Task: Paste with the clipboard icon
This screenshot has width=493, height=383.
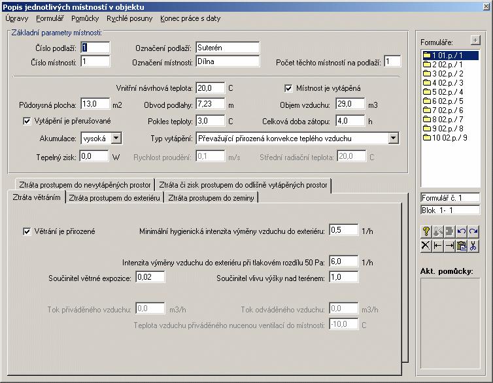Action: (x=461, y=245)
